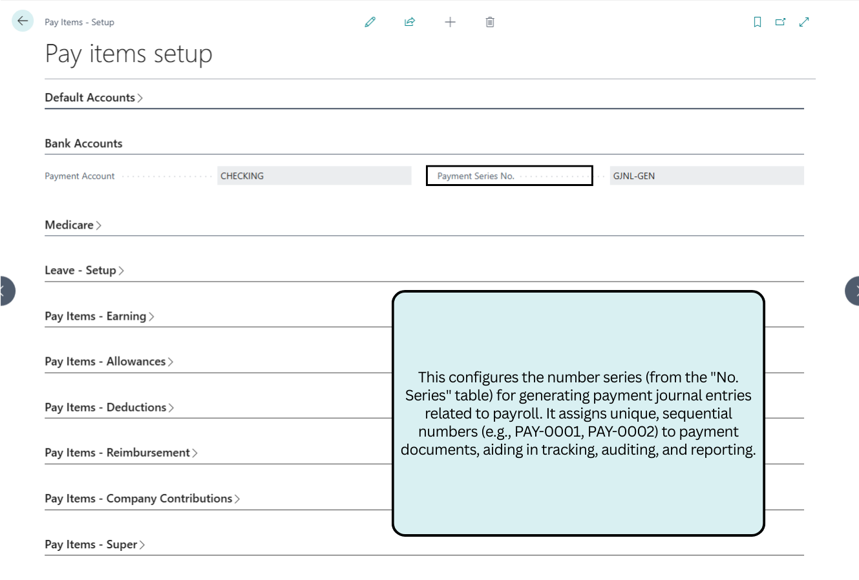This screenshot has width=859, height=580.
Task: Click the Bank Accounts section heading
Action: coord(83,143)
